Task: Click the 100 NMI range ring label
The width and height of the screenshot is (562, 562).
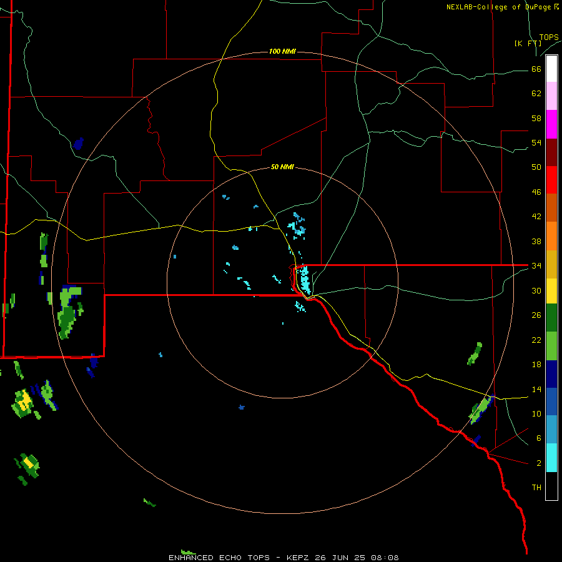Action: (282, 51)
